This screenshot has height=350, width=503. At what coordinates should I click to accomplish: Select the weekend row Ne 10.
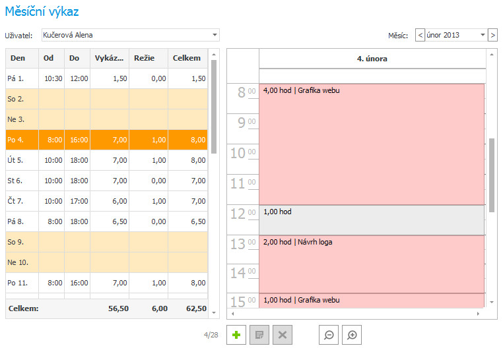click(x=106, y=262)
